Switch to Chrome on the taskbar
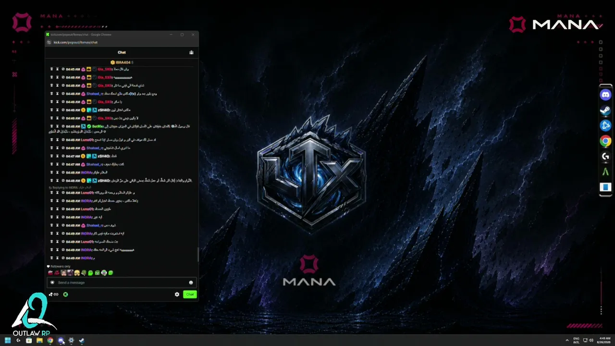Viewport: 615px width, 346px height. pos(50,341)
